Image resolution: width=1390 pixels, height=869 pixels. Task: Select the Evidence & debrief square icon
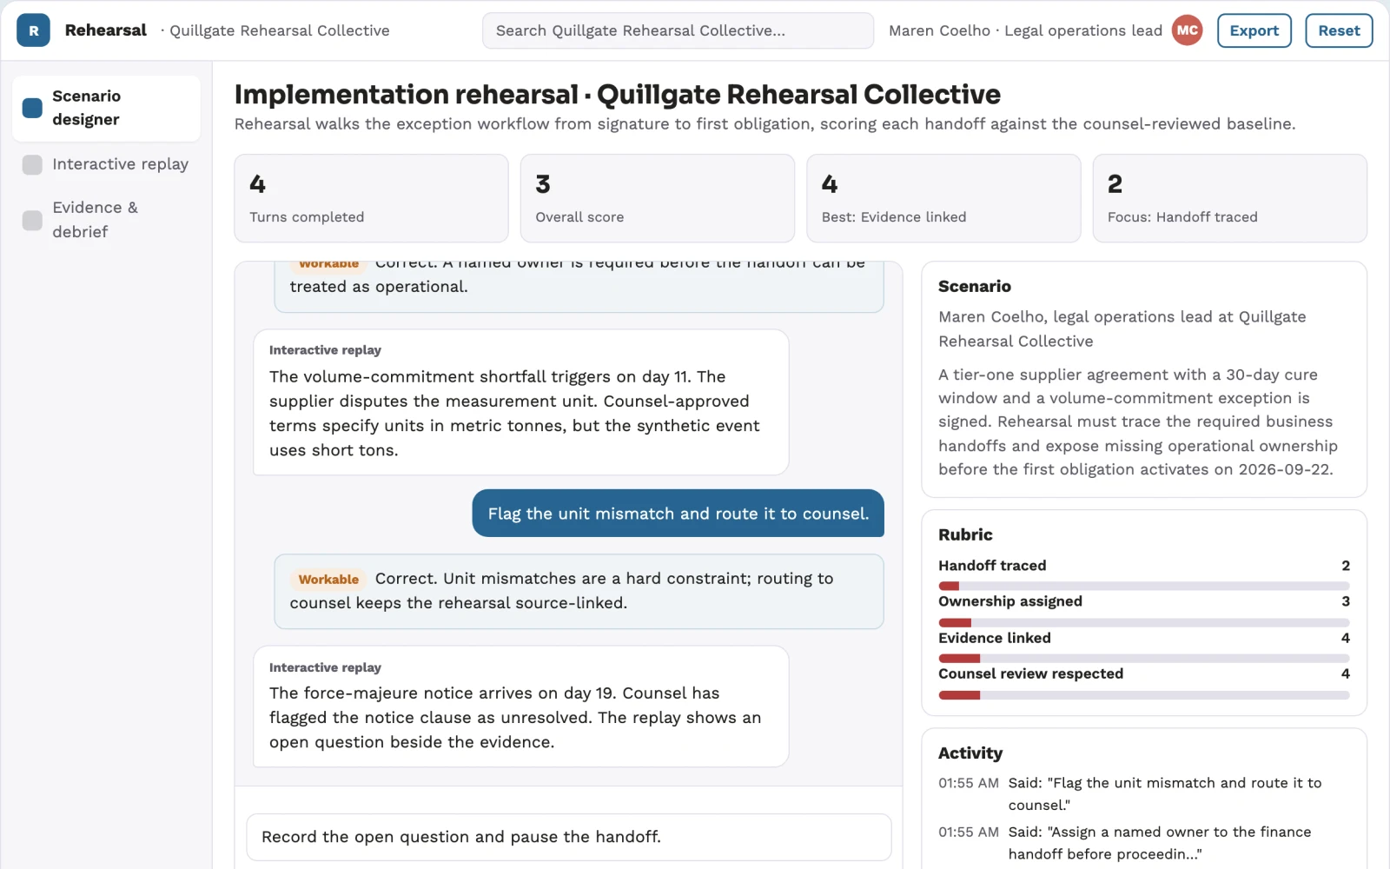point(32,220)
